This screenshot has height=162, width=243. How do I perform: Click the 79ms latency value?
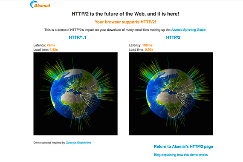[x=51, y=45]
